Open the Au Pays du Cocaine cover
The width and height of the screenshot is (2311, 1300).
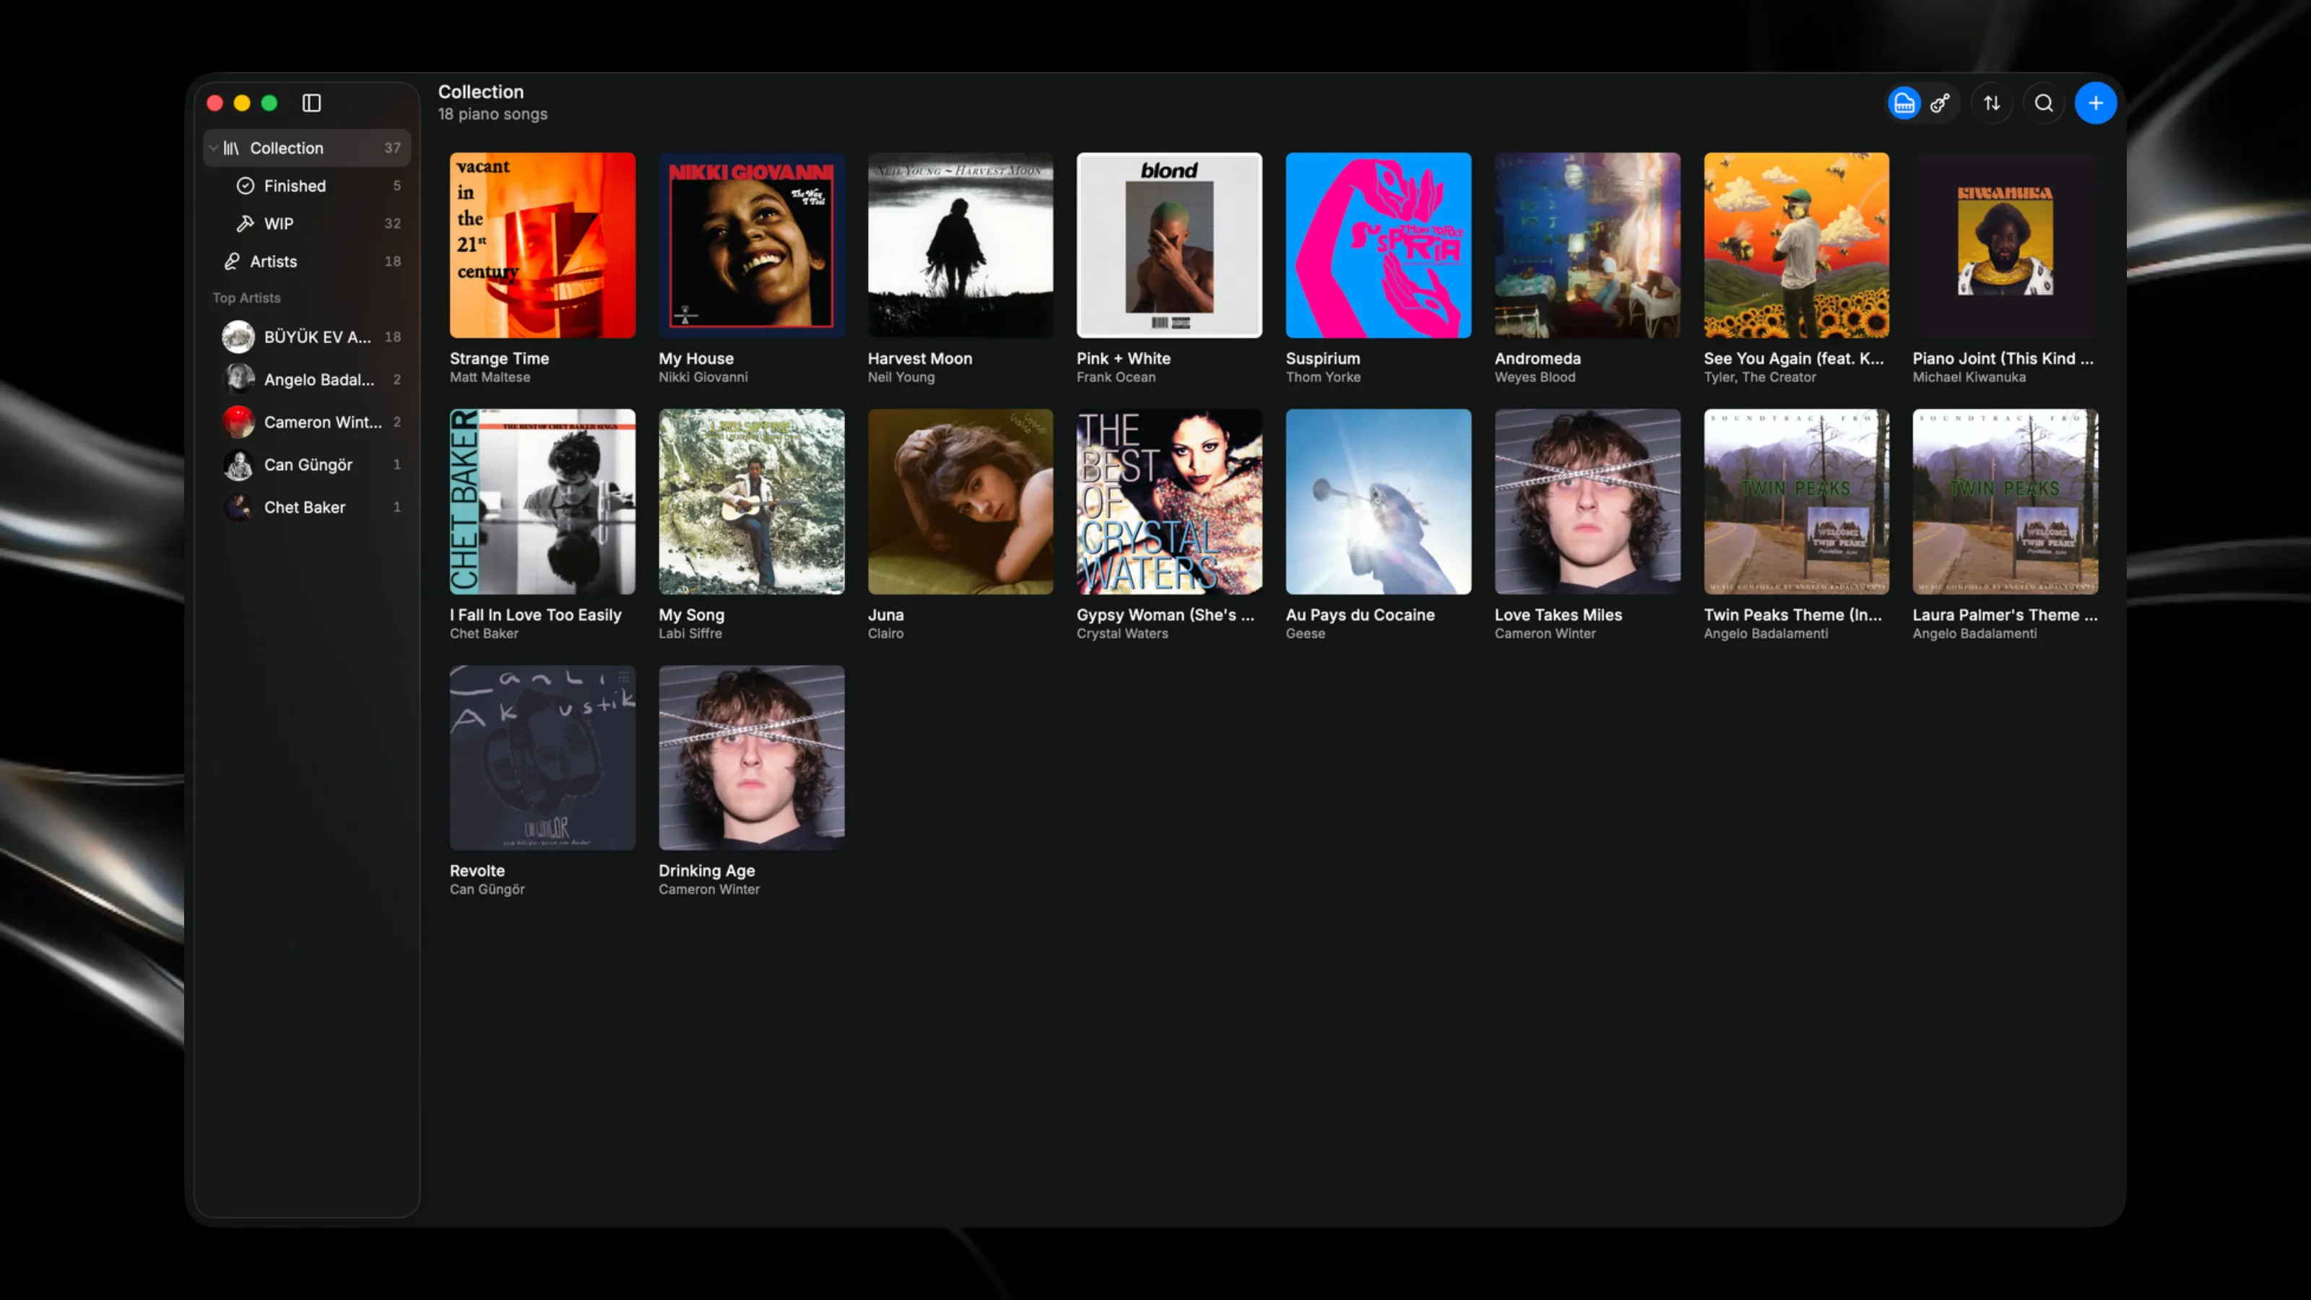(1379, 501)
